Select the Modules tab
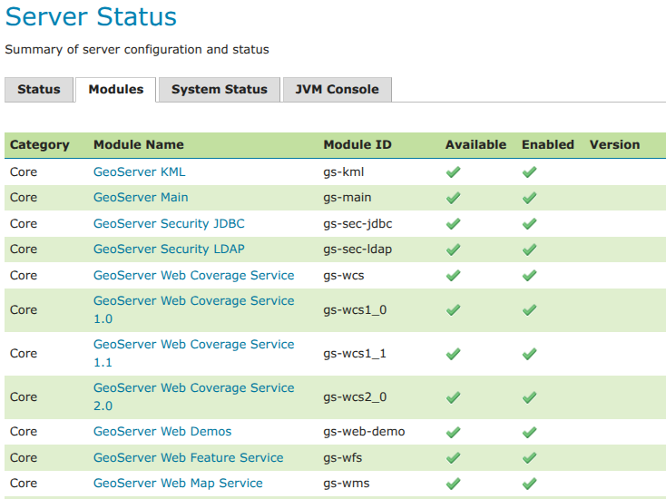The width and height of the screenshot is (666, 499). [x=116, y=89]
